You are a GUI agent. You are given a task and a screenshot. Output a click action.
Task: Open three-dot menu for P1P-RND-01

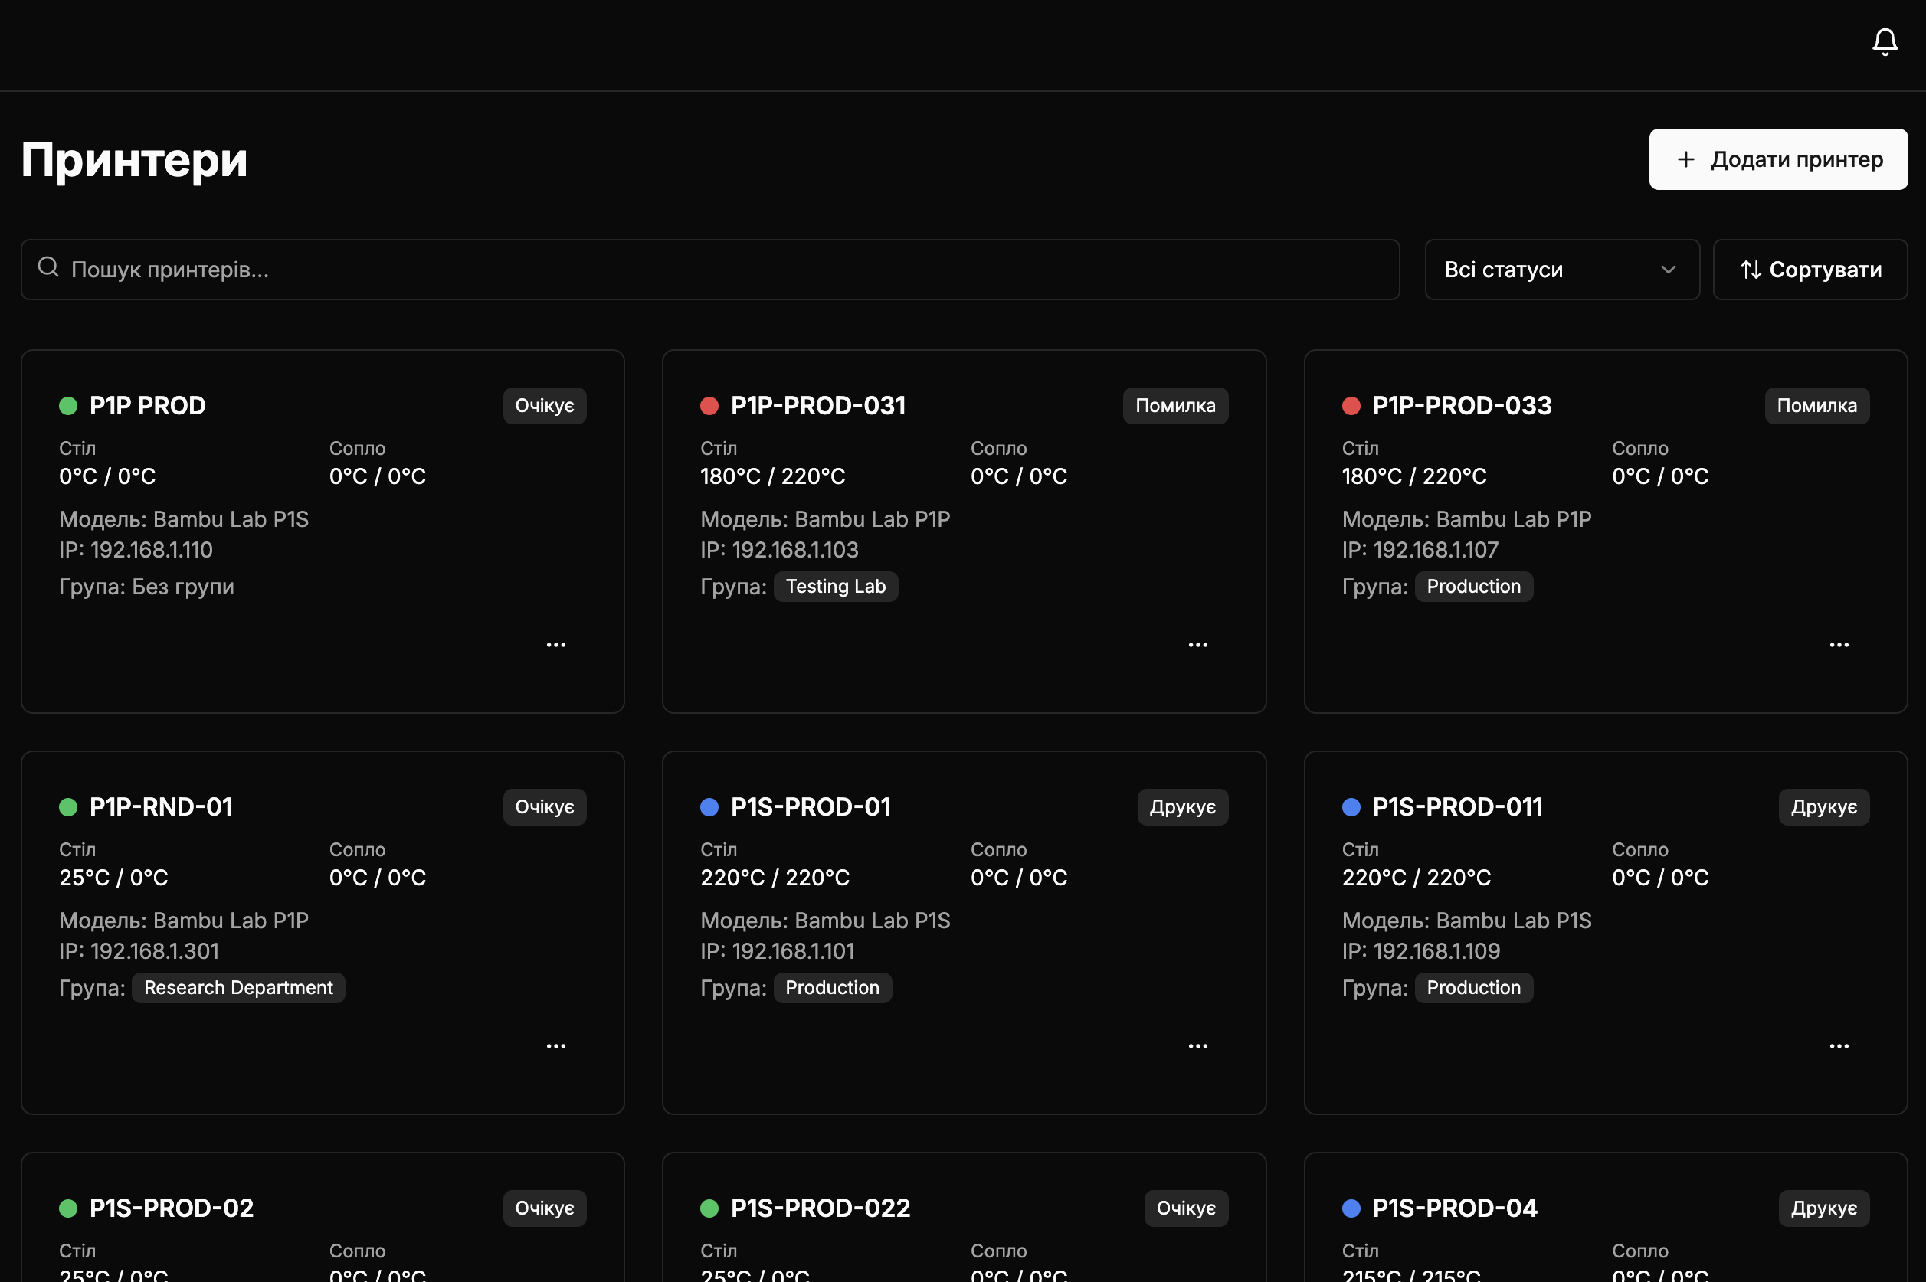tap(556, 1047)
